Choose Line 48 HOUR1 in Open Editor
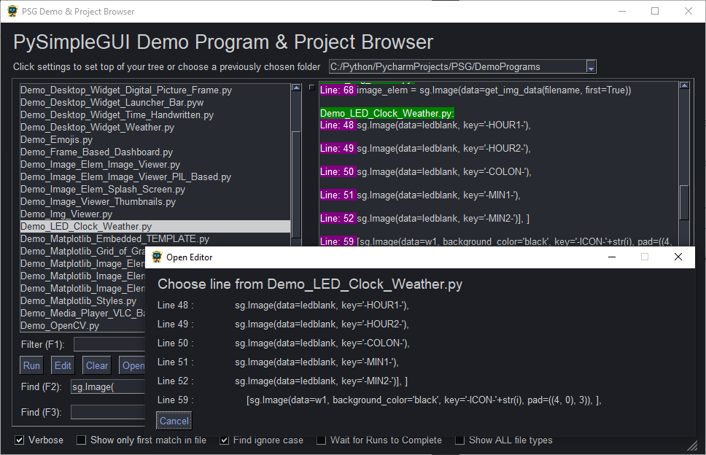The height and width of the screenshot is (455, 706). coord(283,305)
